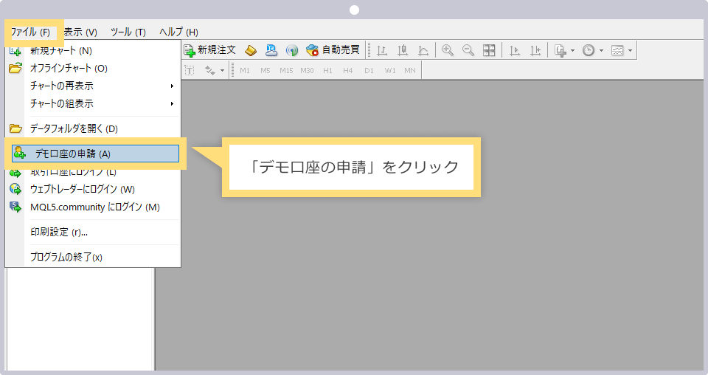Switch to line chart icon
The width and height of the screenshot is (708, 375).
[x=423, y=50]
